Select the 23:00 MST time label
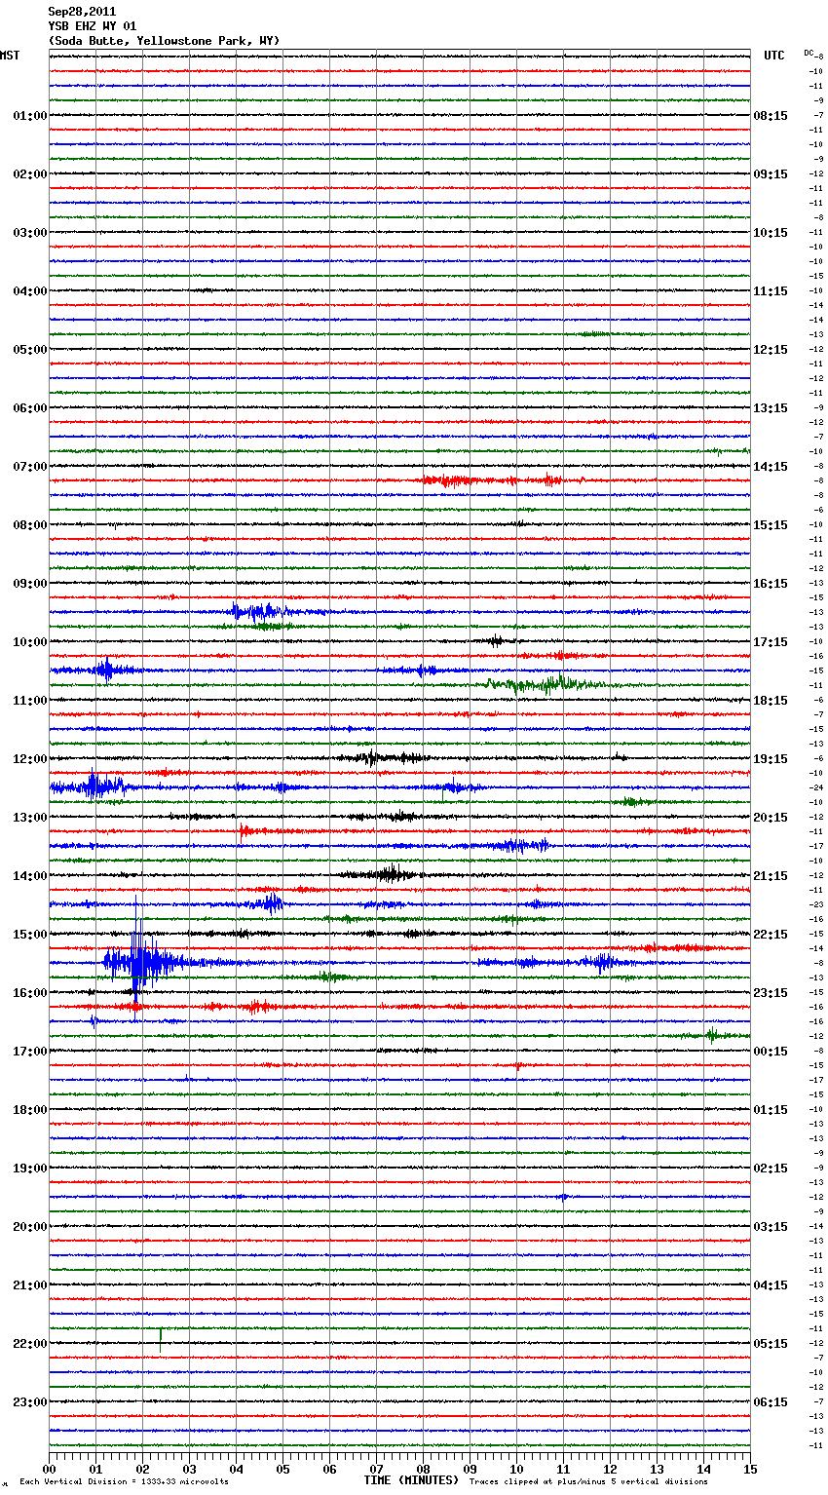Viewport: 828px width, 1495px height. click(30, 1402)
